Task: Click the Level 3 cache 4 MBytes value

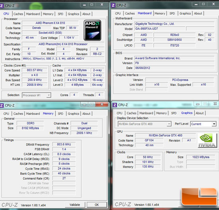Action: point(78,85)
